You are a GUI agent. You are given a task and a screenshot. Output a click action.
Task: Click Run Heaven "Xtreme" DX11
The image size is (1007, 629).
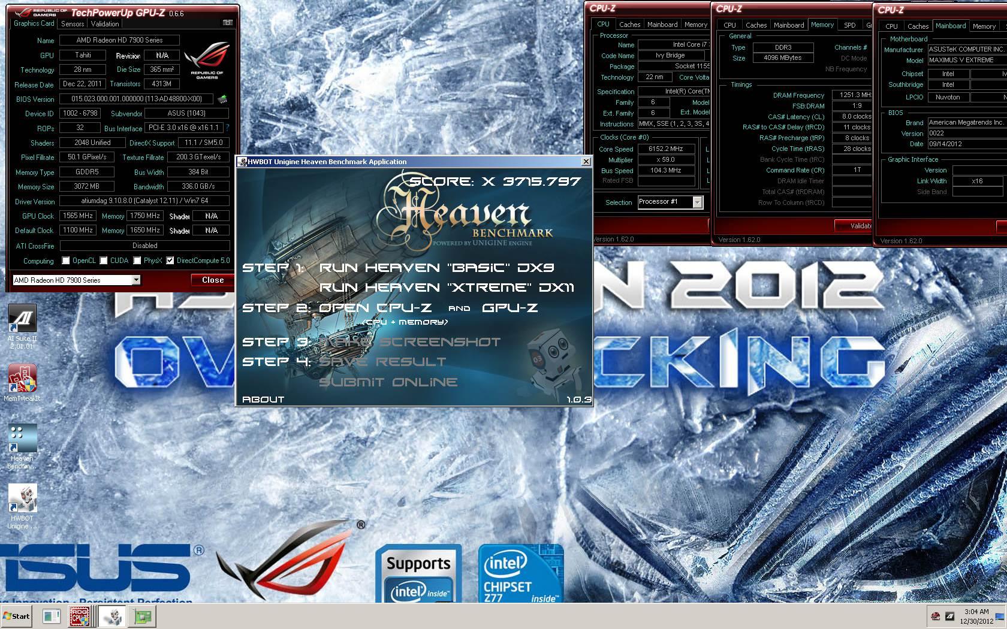[447, 288]
